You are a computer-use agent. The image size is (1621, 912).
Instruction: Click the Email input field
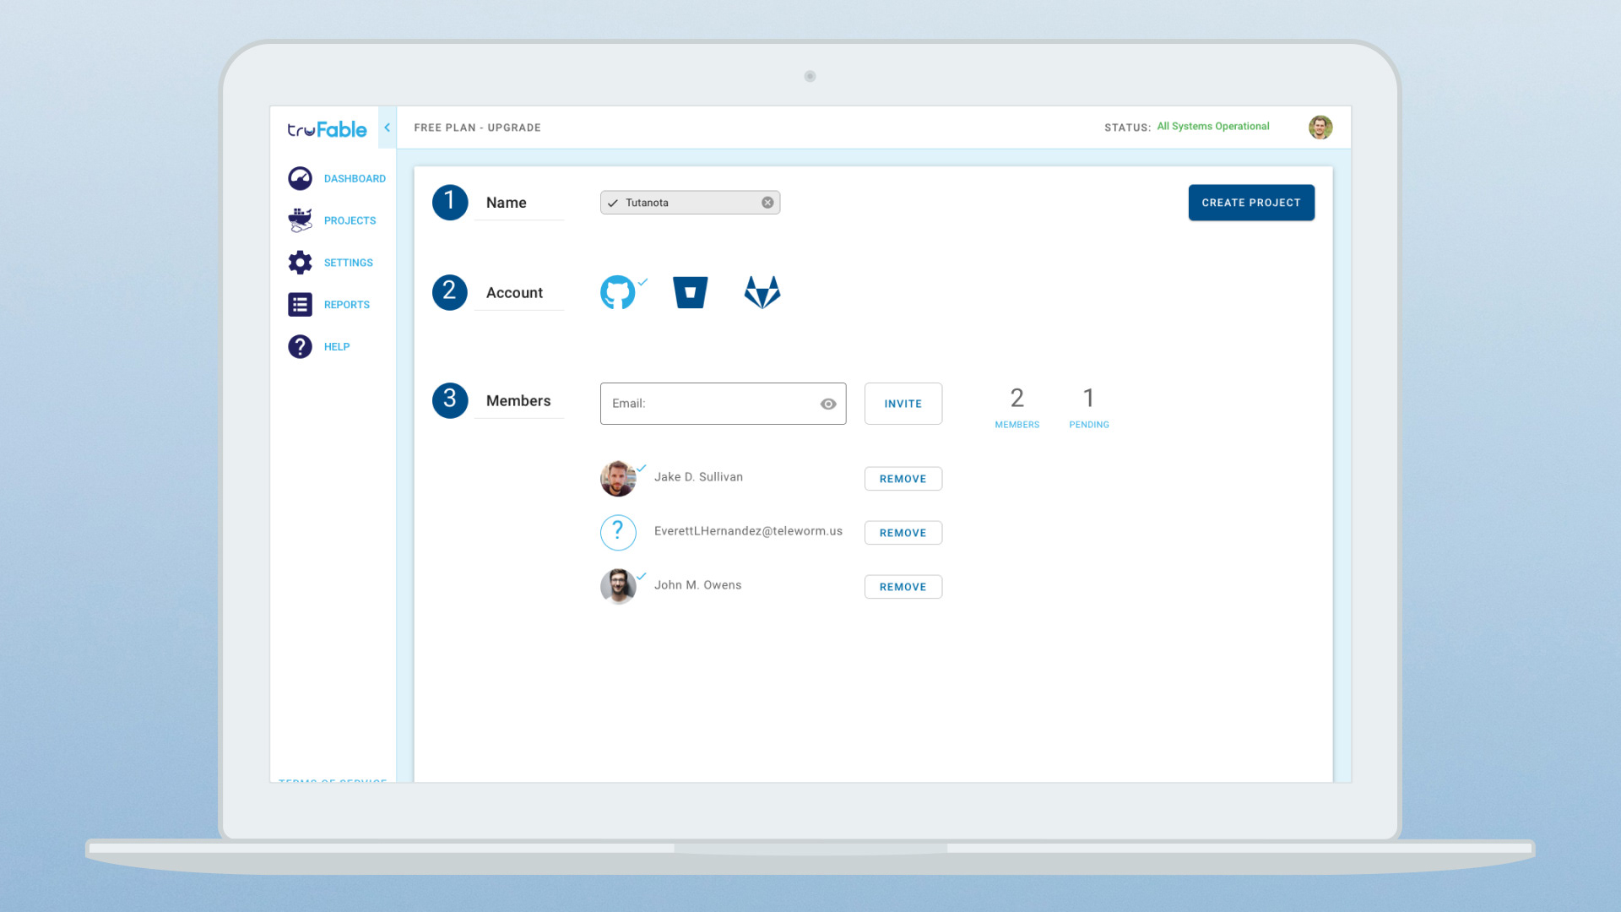click(709, 404)
